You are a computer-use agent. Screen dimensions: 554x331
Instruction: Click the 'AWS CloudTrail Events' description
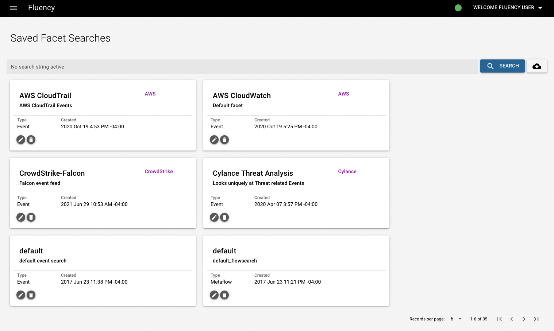point(46,105)
